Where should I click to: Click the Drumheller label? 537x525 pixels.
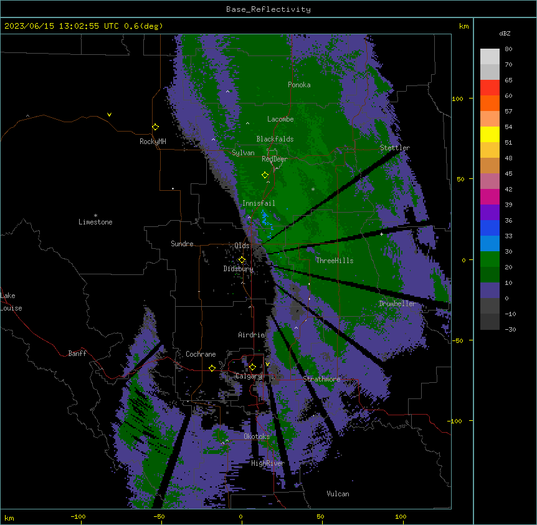coord(397,304)
